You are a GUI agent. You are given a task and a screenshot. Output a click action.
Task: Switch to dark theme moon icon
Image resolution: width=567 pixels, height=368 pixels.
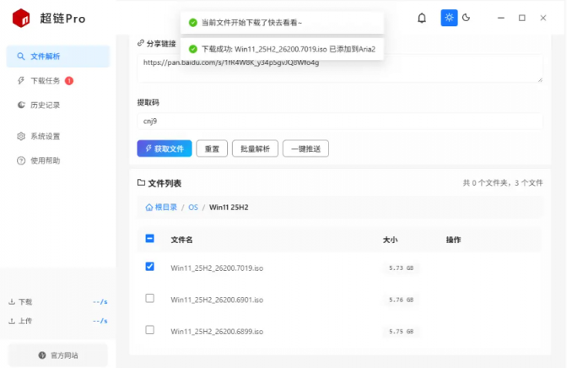coord(467,18)
